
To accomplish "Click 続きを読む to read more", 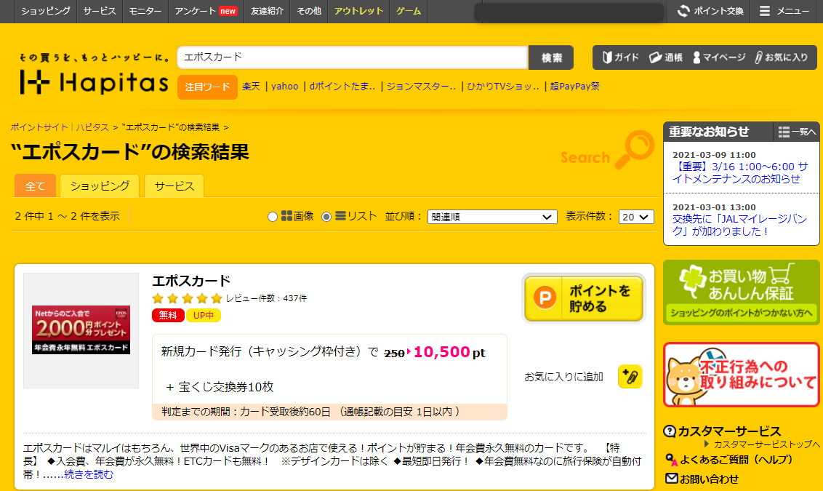I will pyautogui.click(x=88, y=475).
